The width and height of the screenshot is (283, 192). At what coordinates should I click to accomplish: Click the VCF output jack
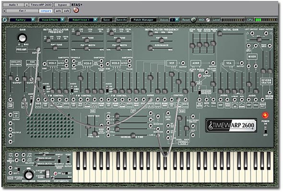183,63
